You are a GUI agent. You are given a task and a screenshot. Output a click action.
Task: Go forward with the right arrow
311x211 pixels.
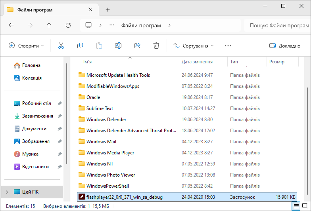point(30,25)
